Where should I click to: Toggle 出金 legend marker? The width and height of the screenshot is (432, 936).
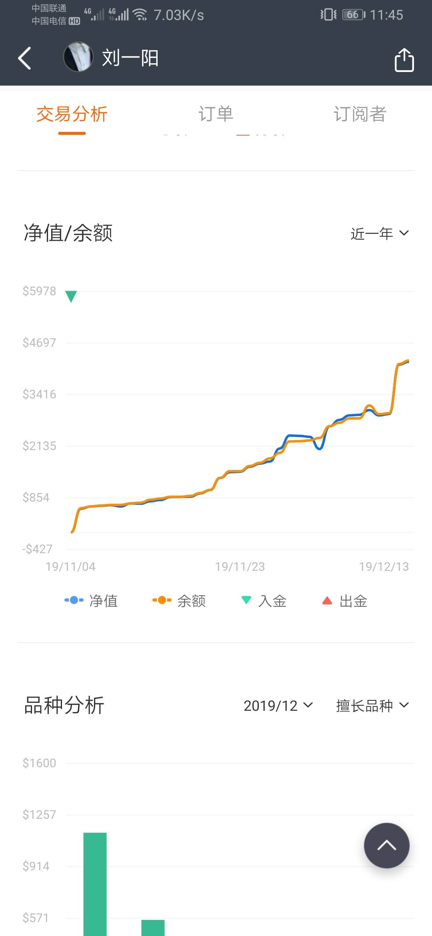point(345,600)
